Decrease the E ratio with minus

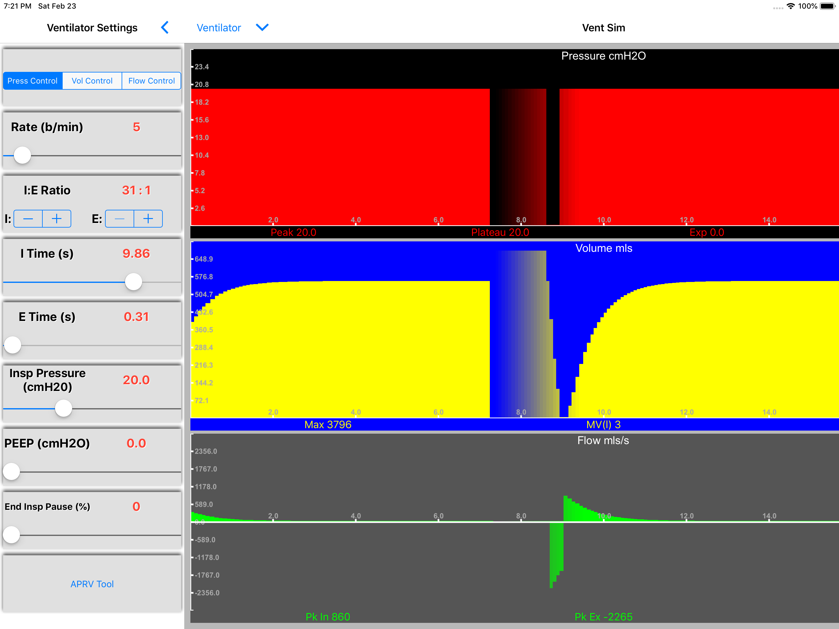119,218
